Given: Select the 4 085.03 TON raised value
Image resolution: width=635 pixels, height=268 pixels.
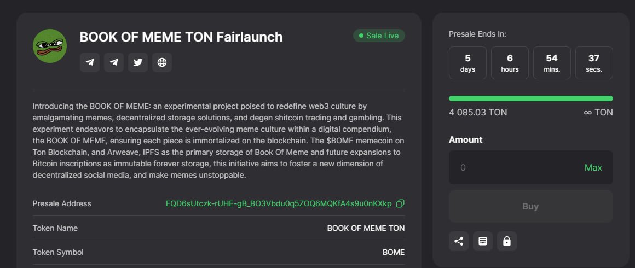Looking at the screenshot, I should (x=478, y=112).
